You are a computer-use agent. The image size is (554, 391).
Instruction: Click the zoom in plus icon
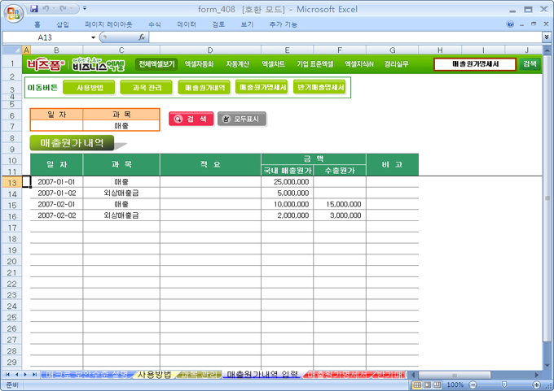pos(543,384)
